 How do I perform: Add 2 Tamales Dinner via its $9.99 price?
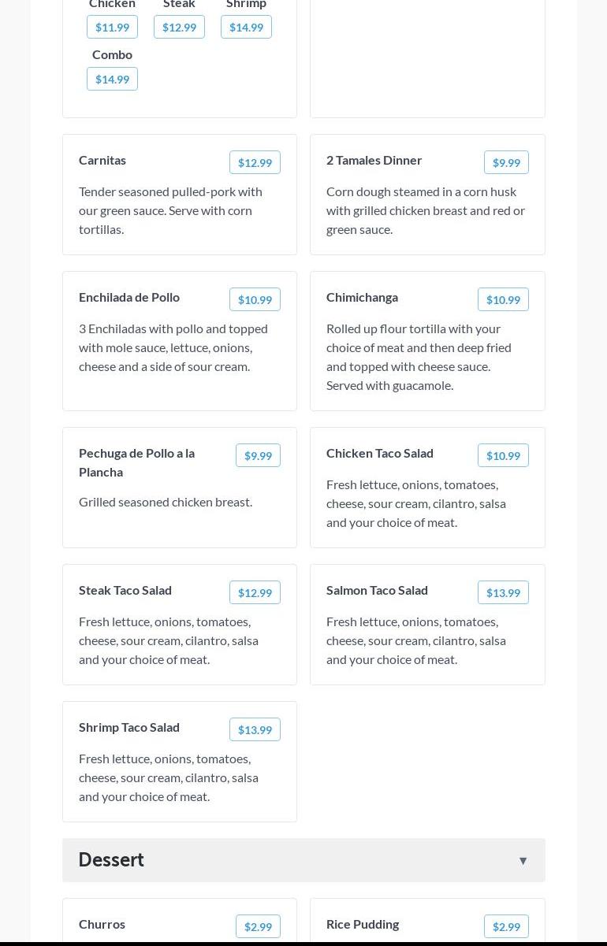[x=506, y=162]
